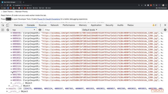This screenshot has width=168, height=94.
Task: Close the React Native Debugger tab
Action: click(20, 2)
